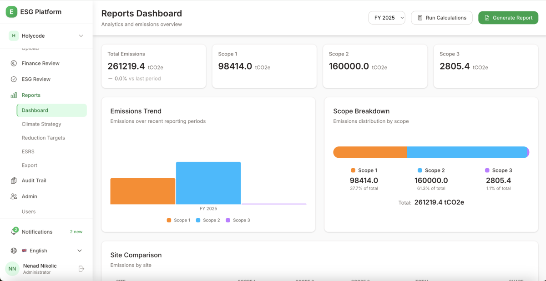Open Climate Strategy in the sidebar

[x=41, y=124]
